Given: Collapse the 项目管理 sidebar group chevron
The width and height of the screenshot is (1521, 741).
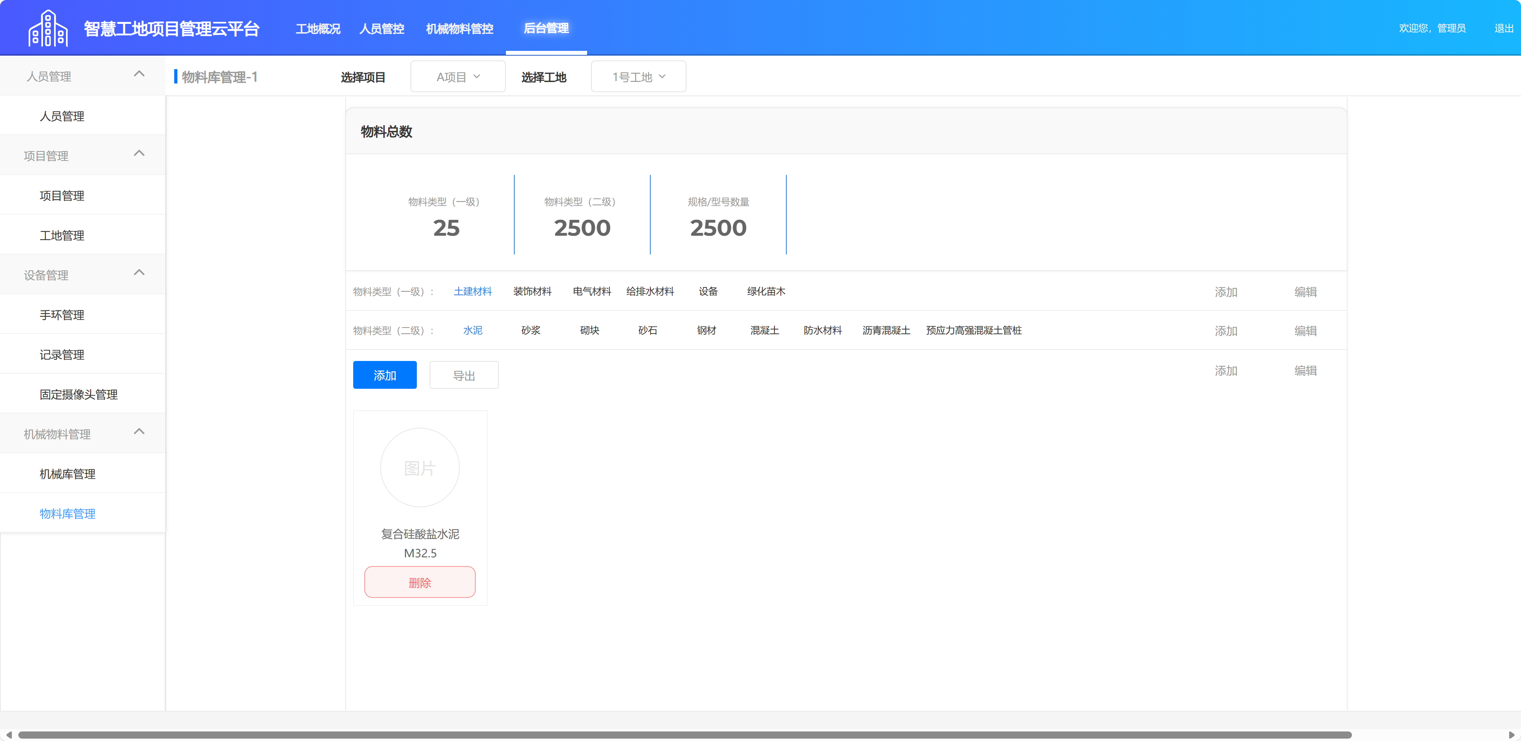Looking at the screenshot, I should coord(139,153).
